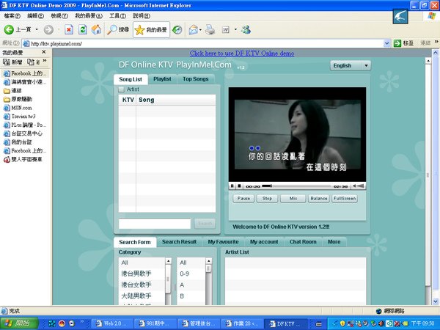Open the 連結 favorites folder
The image size is (440, 330).
coord(12,91)
